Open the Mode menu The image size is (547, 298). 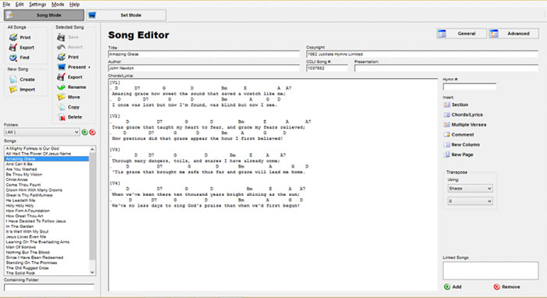(58, 4)
